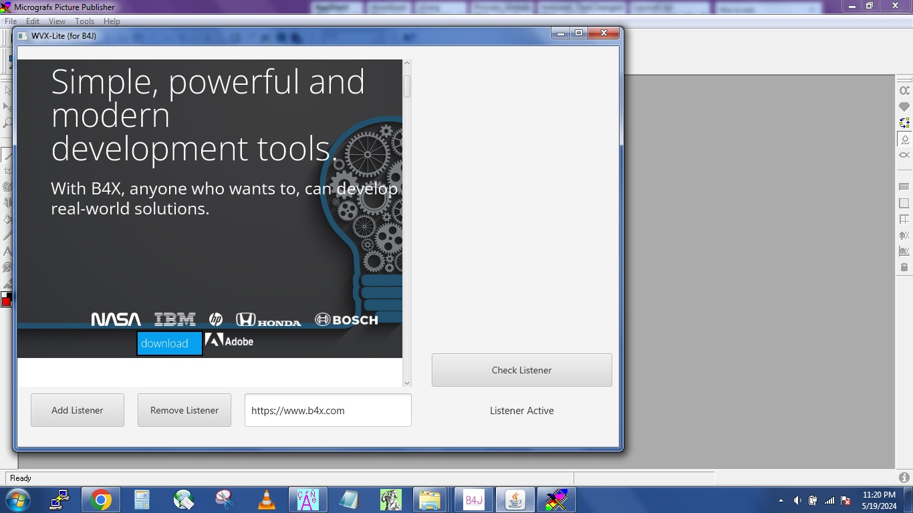The width and height of the screenshot is (913, 513).
Task: Click the bottom trash-like icon in right toolbar
Action: (904, 267)
